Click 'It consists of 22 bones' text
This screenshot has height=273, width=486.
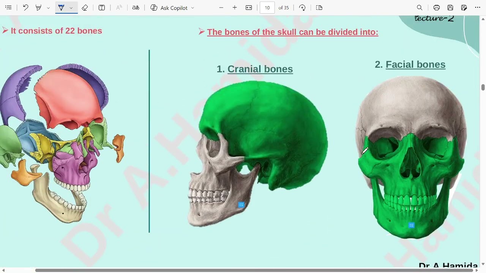[56, 31]
